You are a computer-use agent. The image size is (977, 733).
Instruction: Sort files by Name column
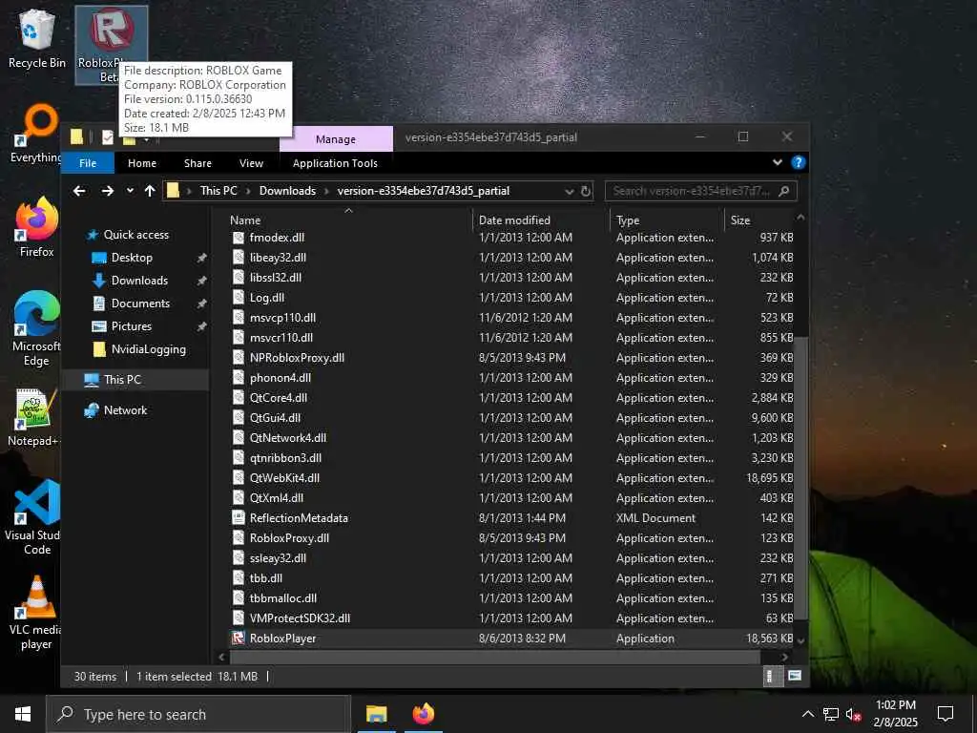348,220
